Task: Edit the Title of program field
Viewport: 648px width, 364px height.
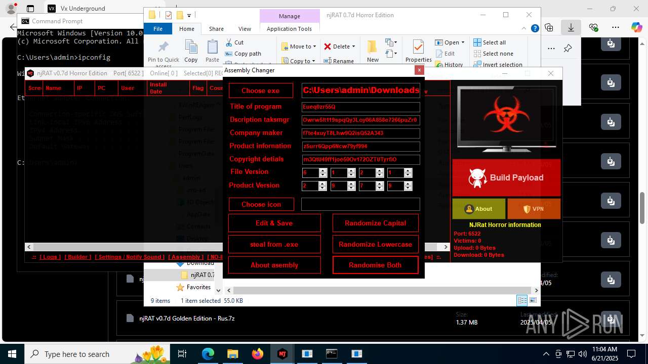Action: tap(360, 107)
